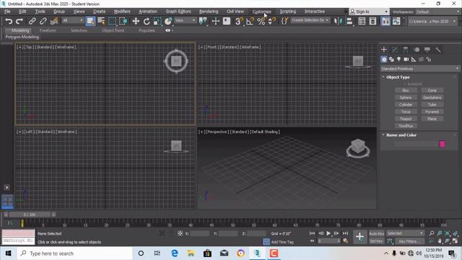The image size is (462, 260).
Task: Select the Lights category icon
Action: (398, 59)
